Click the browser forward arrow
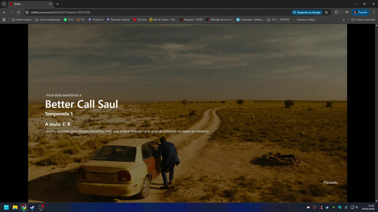378x212 pixels. click(12, 12)
